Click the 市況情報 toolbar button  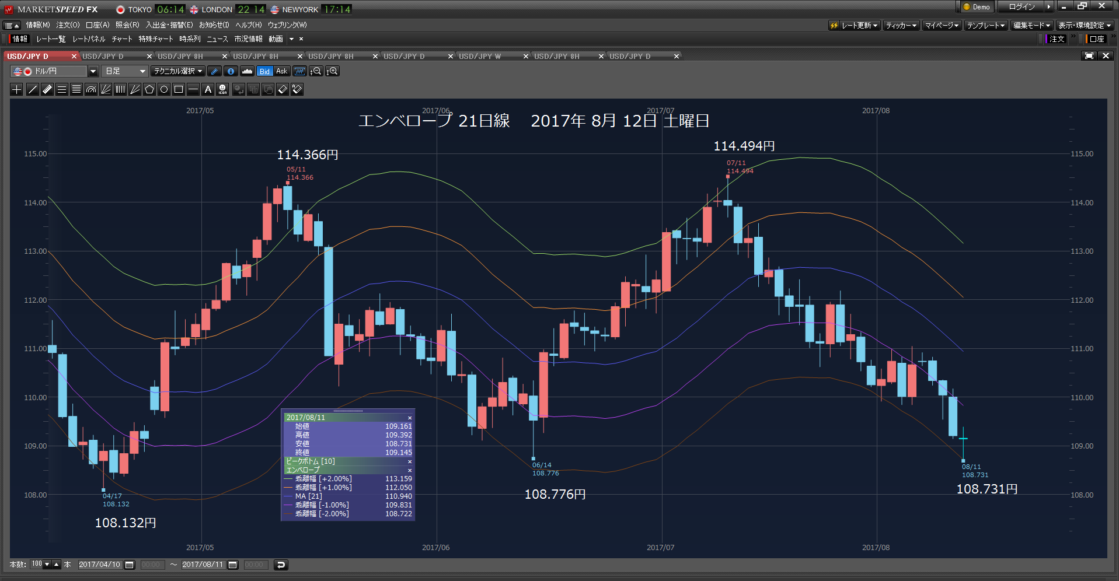[x=248, y=39]
